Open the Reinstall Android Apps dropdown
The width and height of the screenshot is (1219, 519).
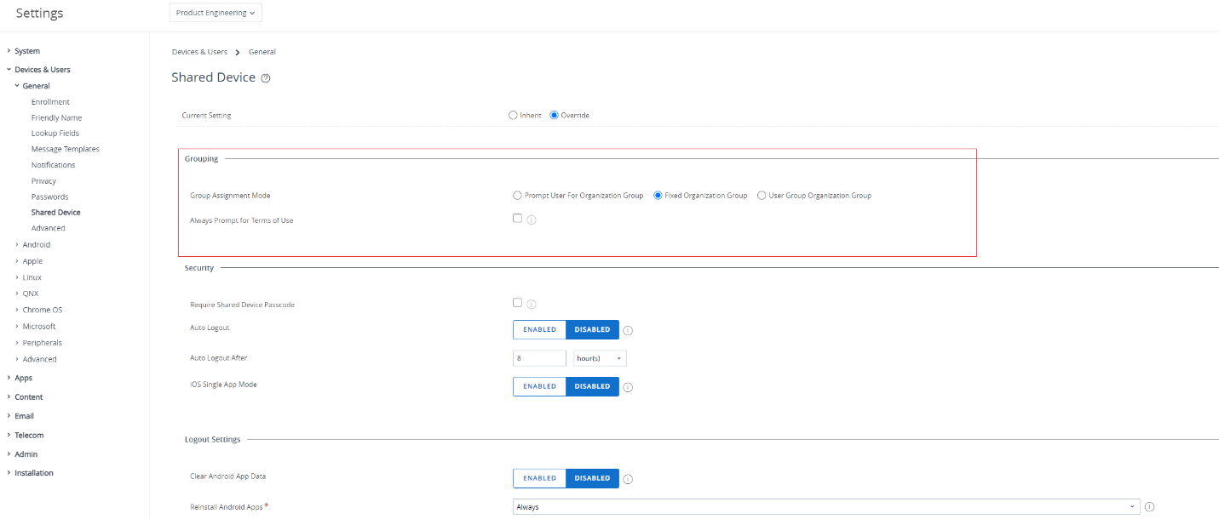pyautogui.click(x=825, y=507)
